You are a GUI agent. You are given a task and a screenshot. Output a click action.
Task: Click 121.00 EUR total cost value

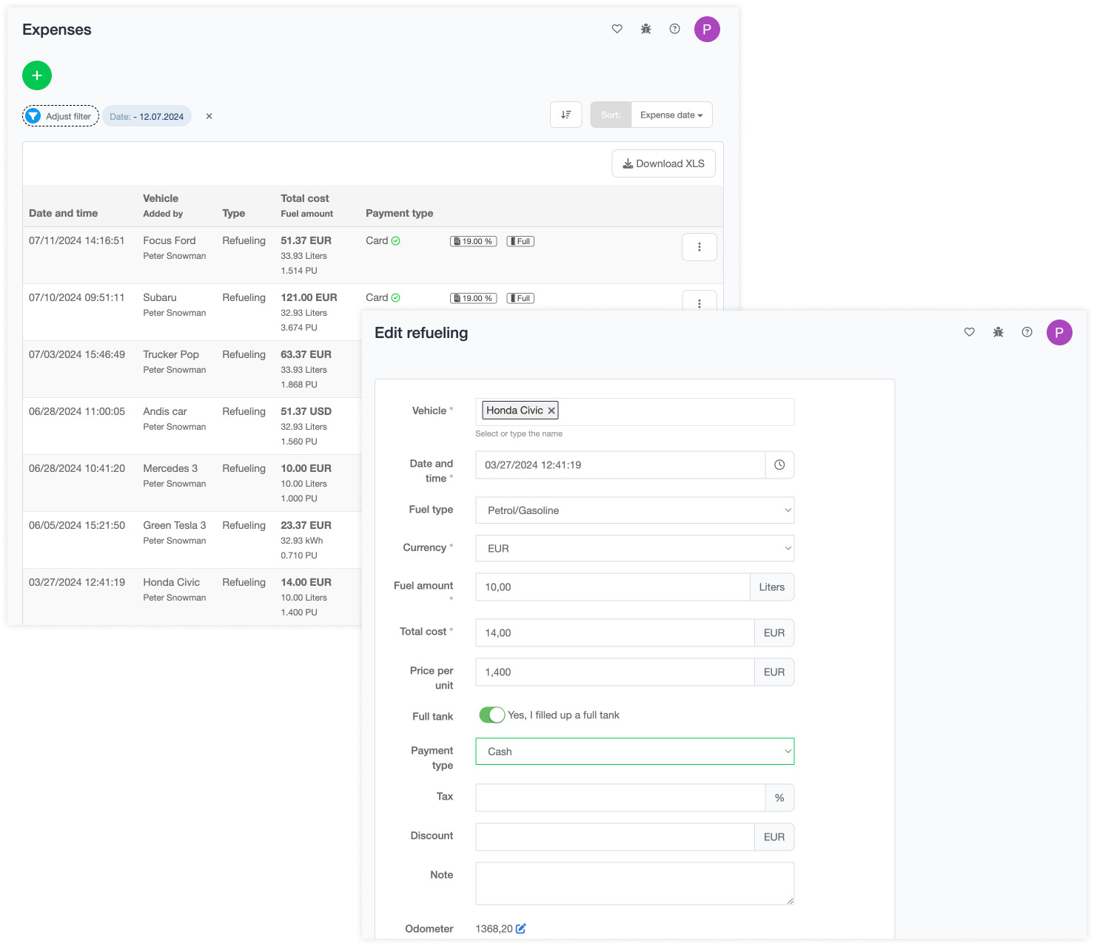pyautogui.click(x=309, y=297)
